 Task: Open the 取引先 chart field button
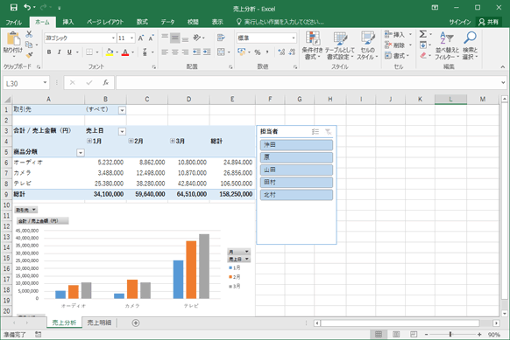point(26,210)
